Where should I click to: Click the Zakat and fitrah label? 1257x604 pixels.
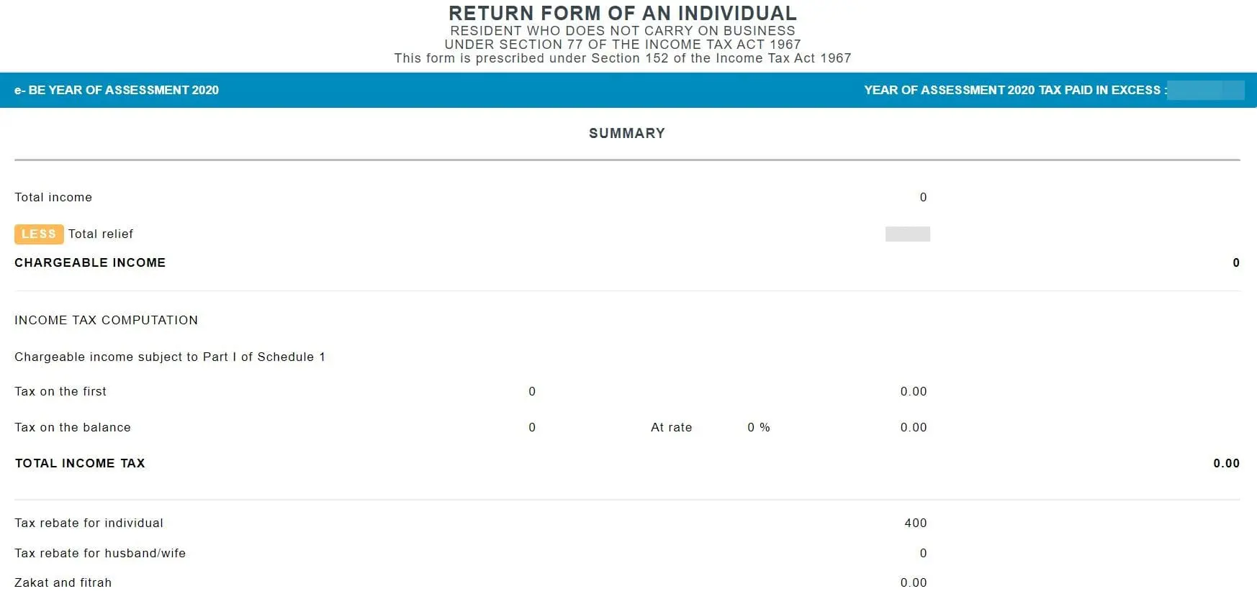[63, 583]
